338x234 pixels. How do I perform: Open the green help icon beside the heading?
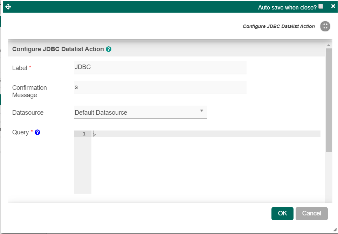109,49
